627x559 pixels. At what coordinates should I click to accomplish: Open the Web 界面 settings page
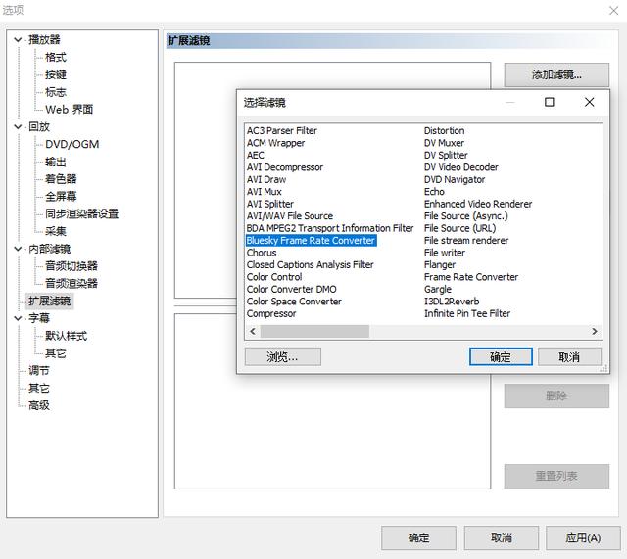[x=70, y=109]
